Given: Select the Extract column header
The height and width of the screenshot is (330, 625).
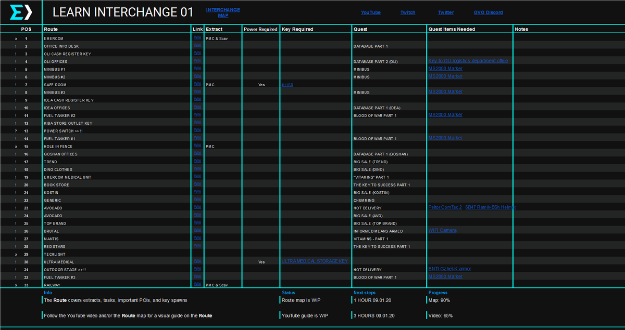Looking at the screenshot, I should click(214, 29).
